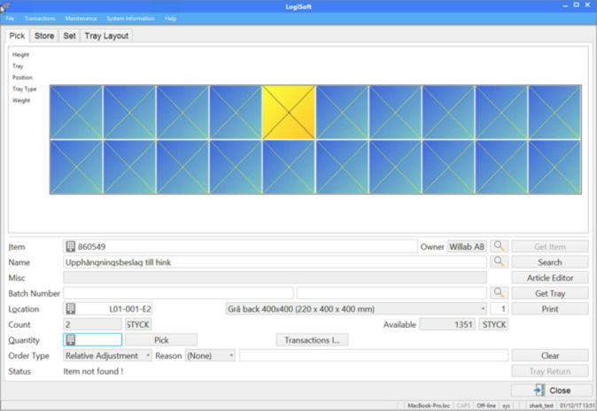Click the reason text field beside (None)
597x411 pixels.
click(374, 355)
